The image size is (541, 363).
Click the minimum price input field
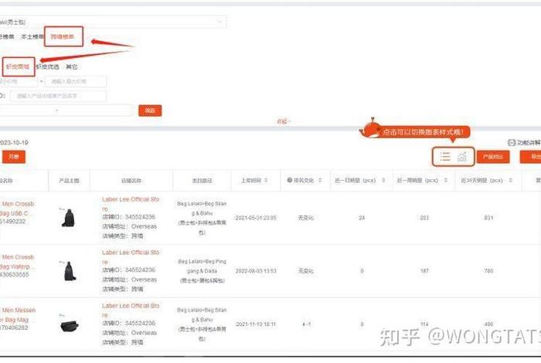[19, 81]
